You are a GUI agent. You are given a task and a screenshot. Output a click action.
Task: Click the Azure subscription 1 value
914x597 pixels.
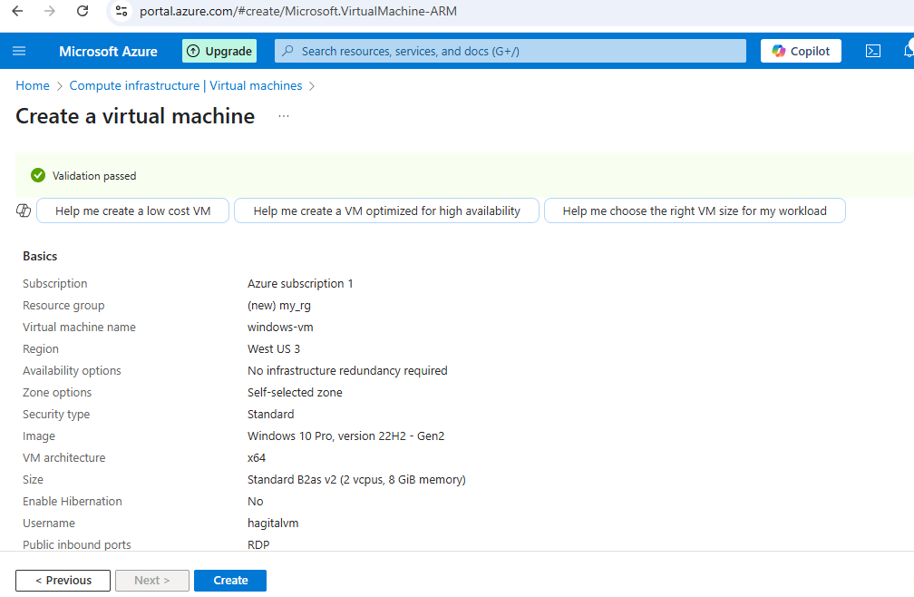(x=300, y=284)
